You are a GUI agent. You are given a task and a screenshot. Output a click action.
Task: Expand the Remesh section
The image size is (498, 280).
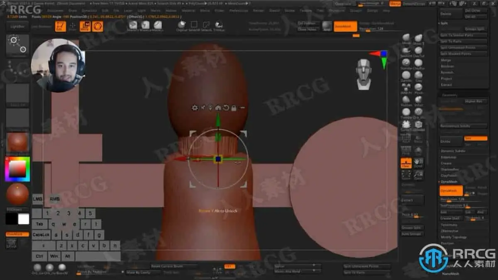tap(447, 73)
